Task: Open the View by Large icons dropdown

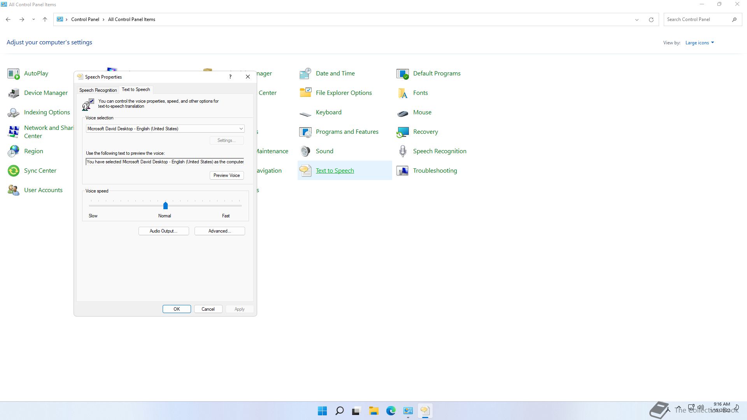Action: [x=700, y=43]
